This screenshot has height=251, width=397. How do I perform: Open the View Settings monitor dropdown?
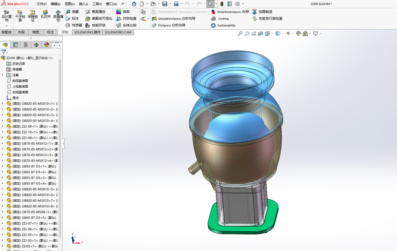321,33
